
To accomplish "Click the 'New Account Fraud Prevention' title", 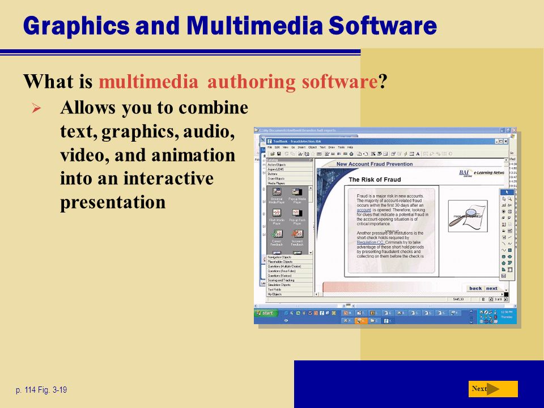I will [375, 164].
